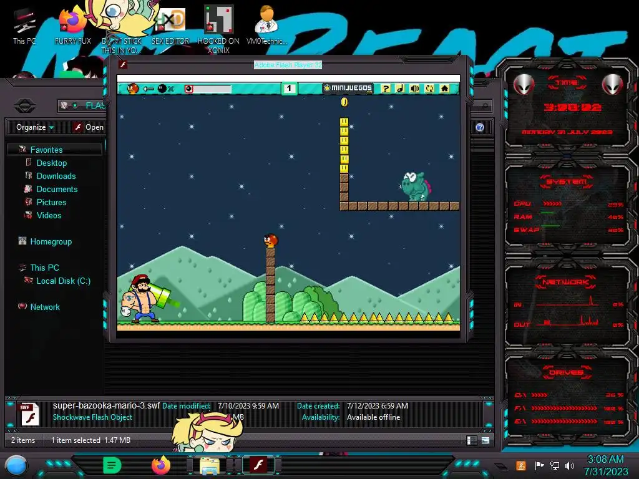Open the Organize dropdown in Explorer

35,127
